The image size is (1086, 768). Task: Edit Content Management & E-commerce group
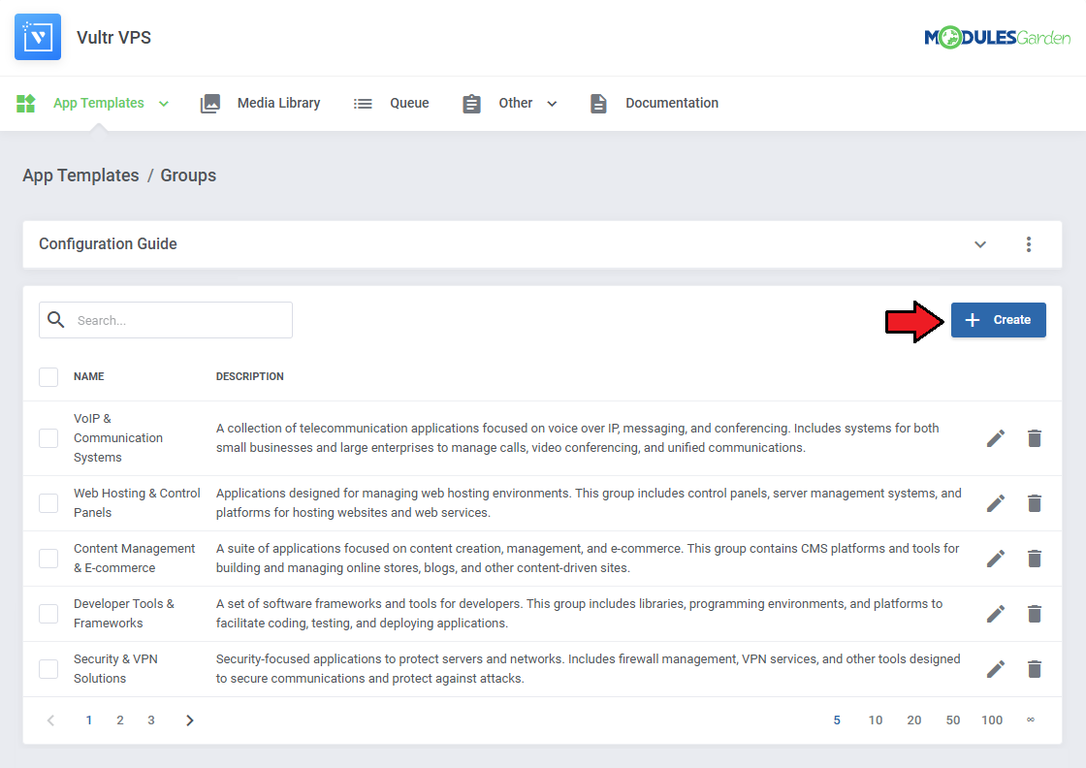pos(995,559)
